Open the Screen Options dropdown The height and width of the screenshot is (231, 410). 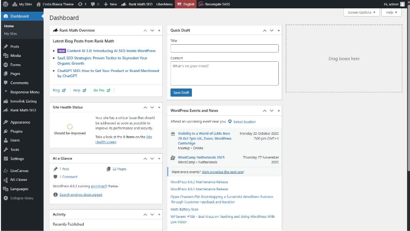pos(361,12)
